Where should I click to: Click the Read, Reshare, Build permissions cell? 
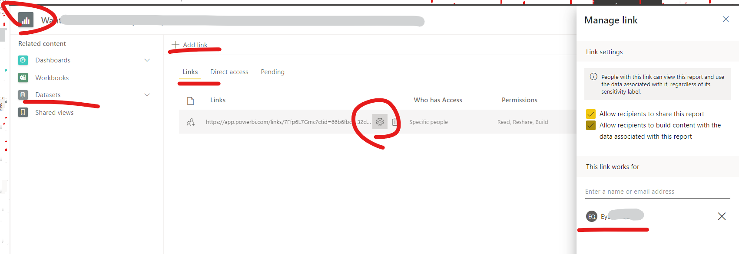[523, 122]
